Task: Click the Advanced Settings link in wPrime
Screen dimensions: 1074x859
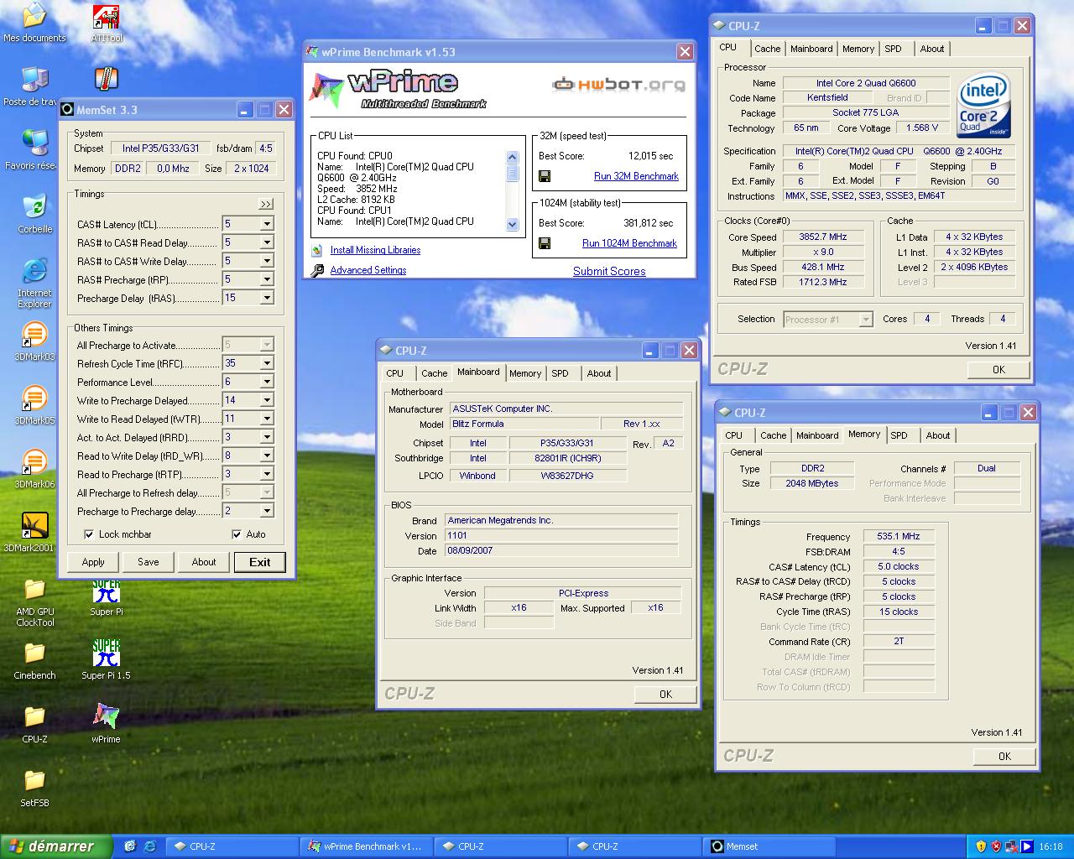Action: pyautogui.click(x=368, y=270)
